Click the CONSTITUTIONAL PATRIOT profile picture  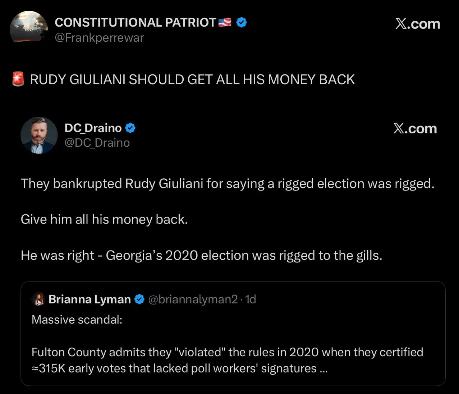[28, 27]
